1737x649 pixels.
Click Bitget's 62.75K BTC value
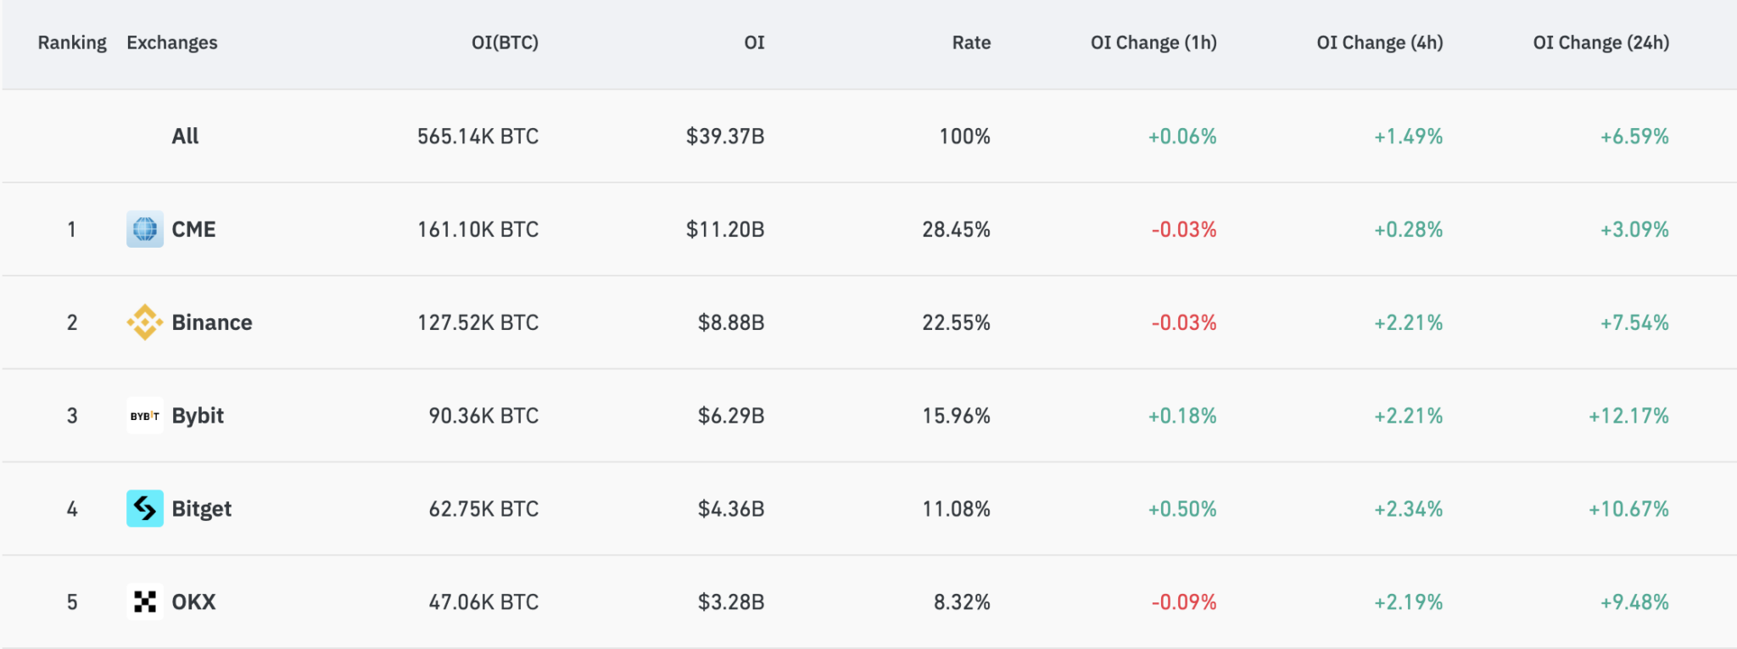click(x=483, y=509)
